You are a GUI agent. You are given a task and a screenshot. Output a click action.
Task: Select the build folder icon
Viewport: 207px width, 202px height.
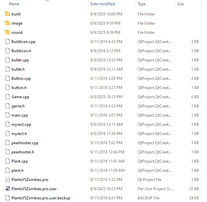8,14
